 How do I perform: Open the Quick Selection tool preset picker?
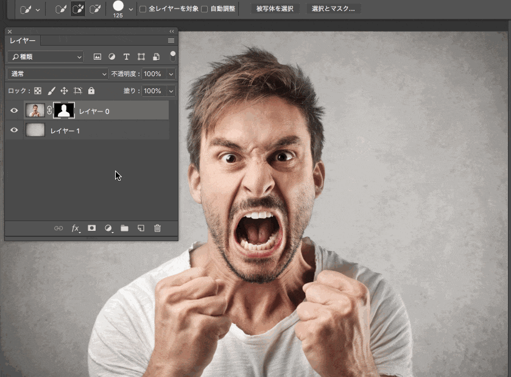[30, 10]
